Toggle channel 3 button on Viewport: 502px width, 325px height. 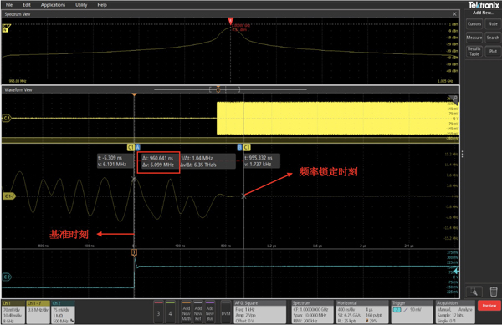[x=158, y=312]
